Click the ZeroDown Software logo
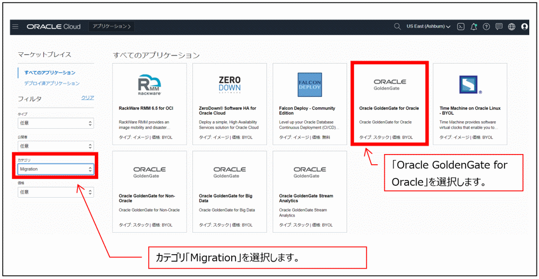The width and height of the screenshot is (539, 279). [230, 85]
